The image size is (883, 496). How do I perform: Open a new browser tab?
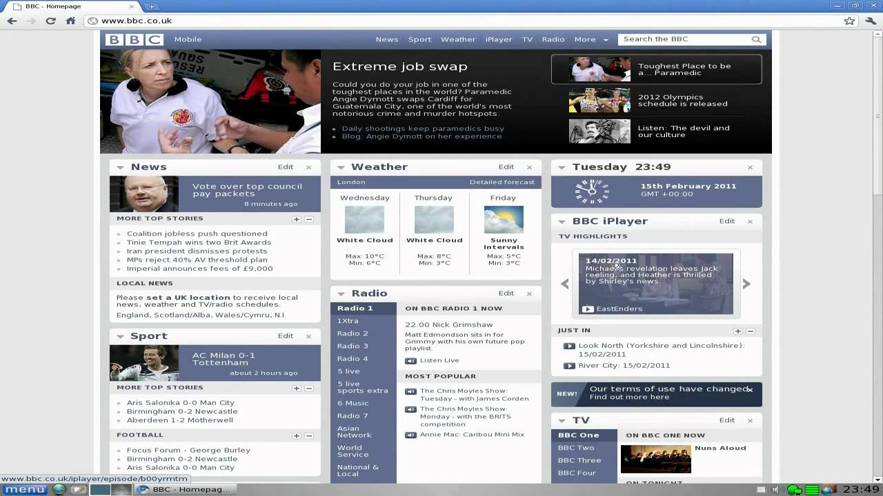(152, 6)
